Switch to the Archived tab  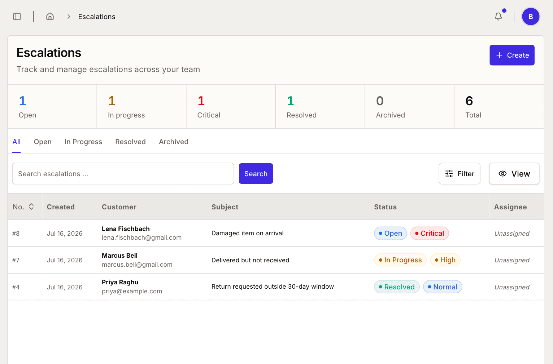coord(174,142)
